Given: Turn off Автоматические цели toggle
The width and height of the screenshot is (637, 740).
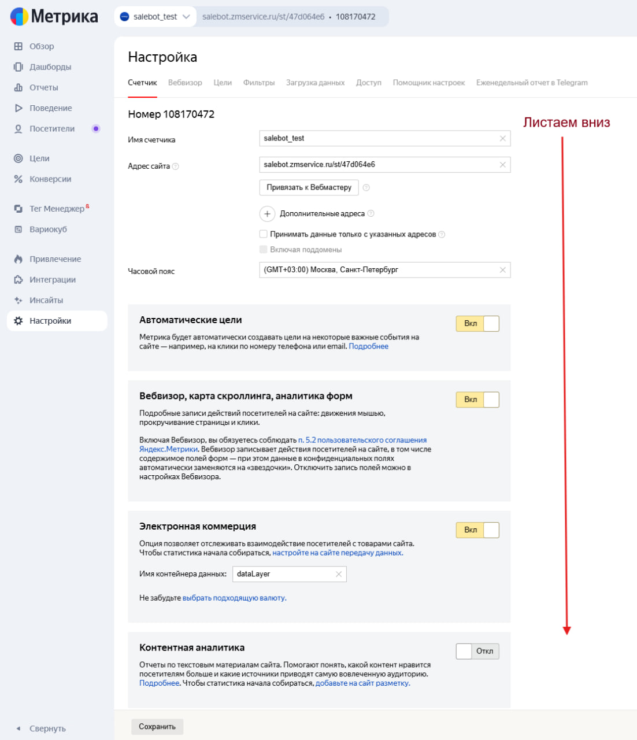Looking at the screenshot, I should tap(477, 324).
